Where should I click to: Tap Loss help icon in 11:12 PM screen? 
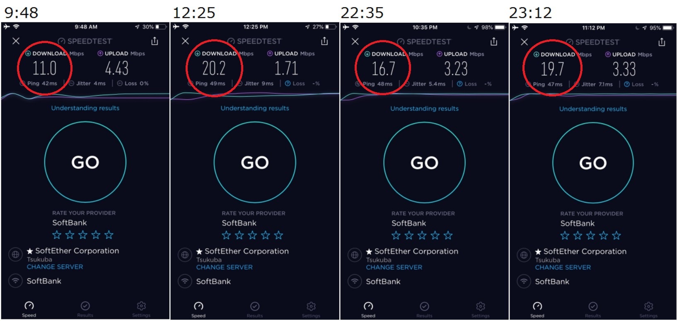point(627,84)
